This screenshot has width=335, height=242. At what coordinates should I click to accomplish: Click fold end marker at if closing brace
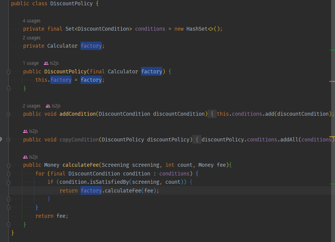click(x=9, y=199)
